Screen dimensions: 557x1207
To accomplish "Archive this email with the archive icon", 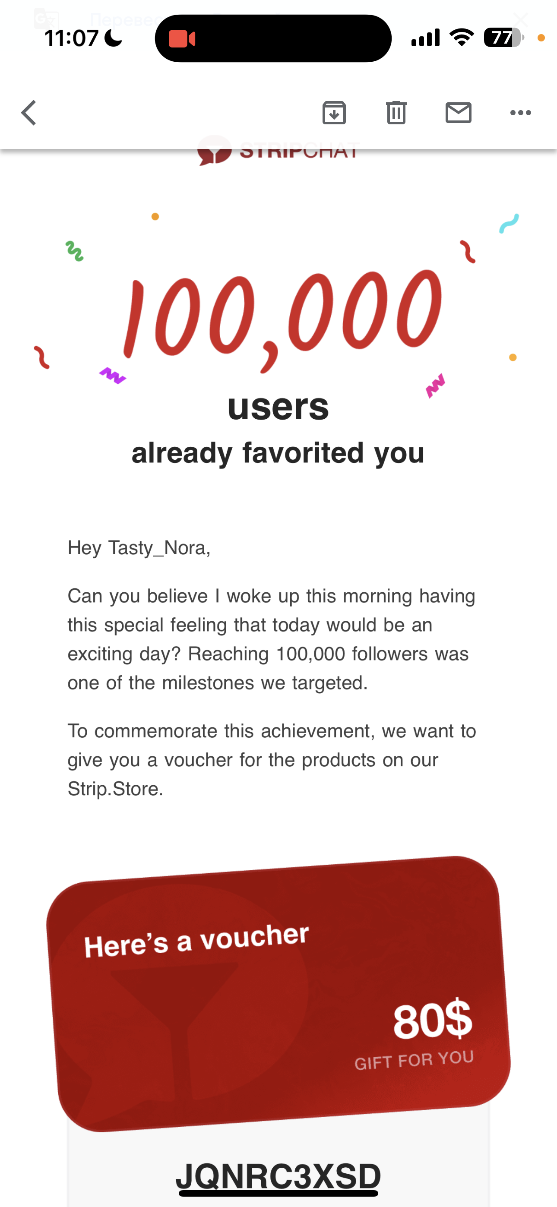I will pos(334,113).
